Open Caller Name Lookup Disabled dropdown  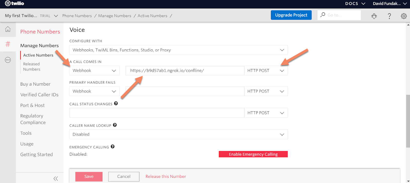[x=178, y=134]
